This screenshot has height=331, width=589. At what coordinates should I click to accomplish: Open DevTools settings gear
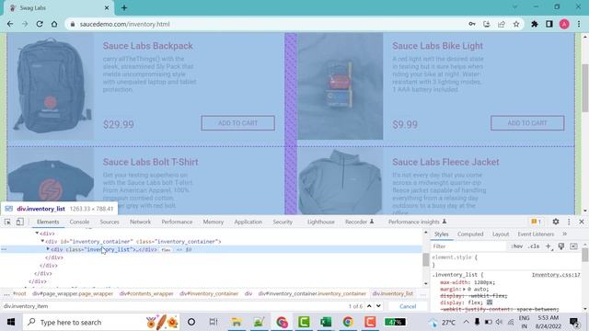point(556,222)
